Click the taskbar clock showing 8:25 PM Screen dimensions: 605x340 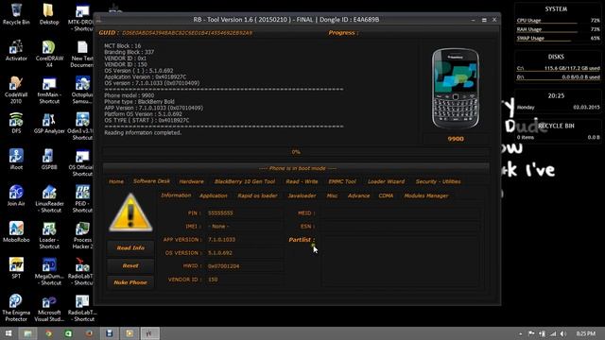(x=586, y=333)
